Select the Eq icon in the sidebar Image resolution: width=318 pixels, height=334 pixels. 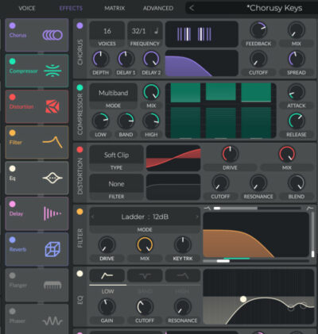pos(52,178)
